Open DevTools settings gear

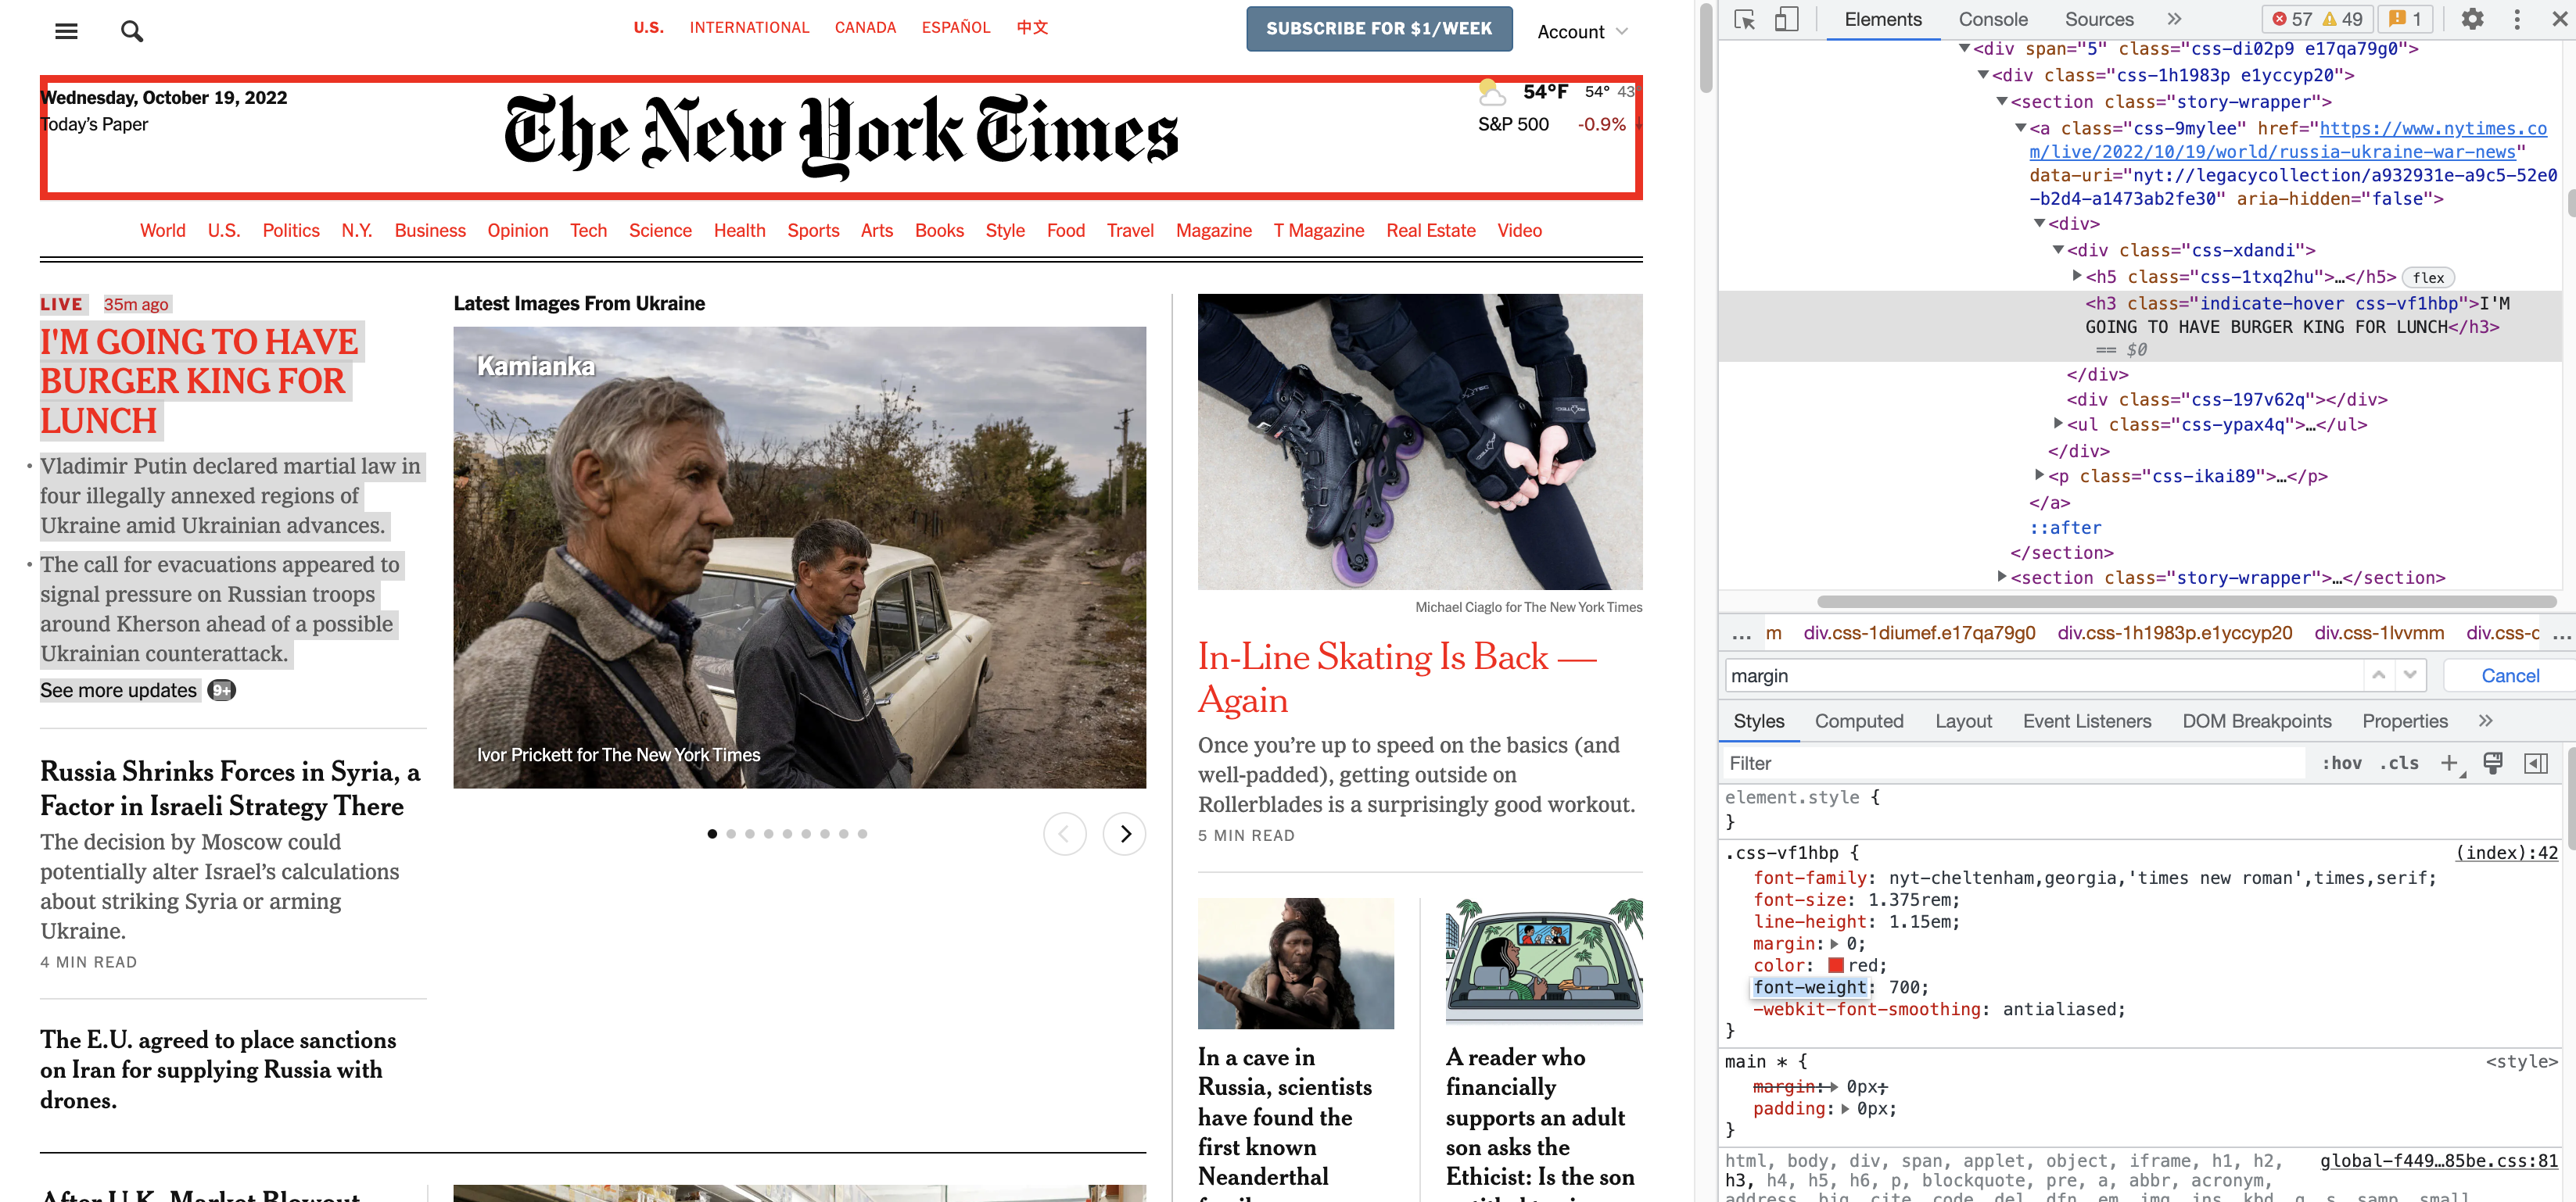tap(2472, 19)
